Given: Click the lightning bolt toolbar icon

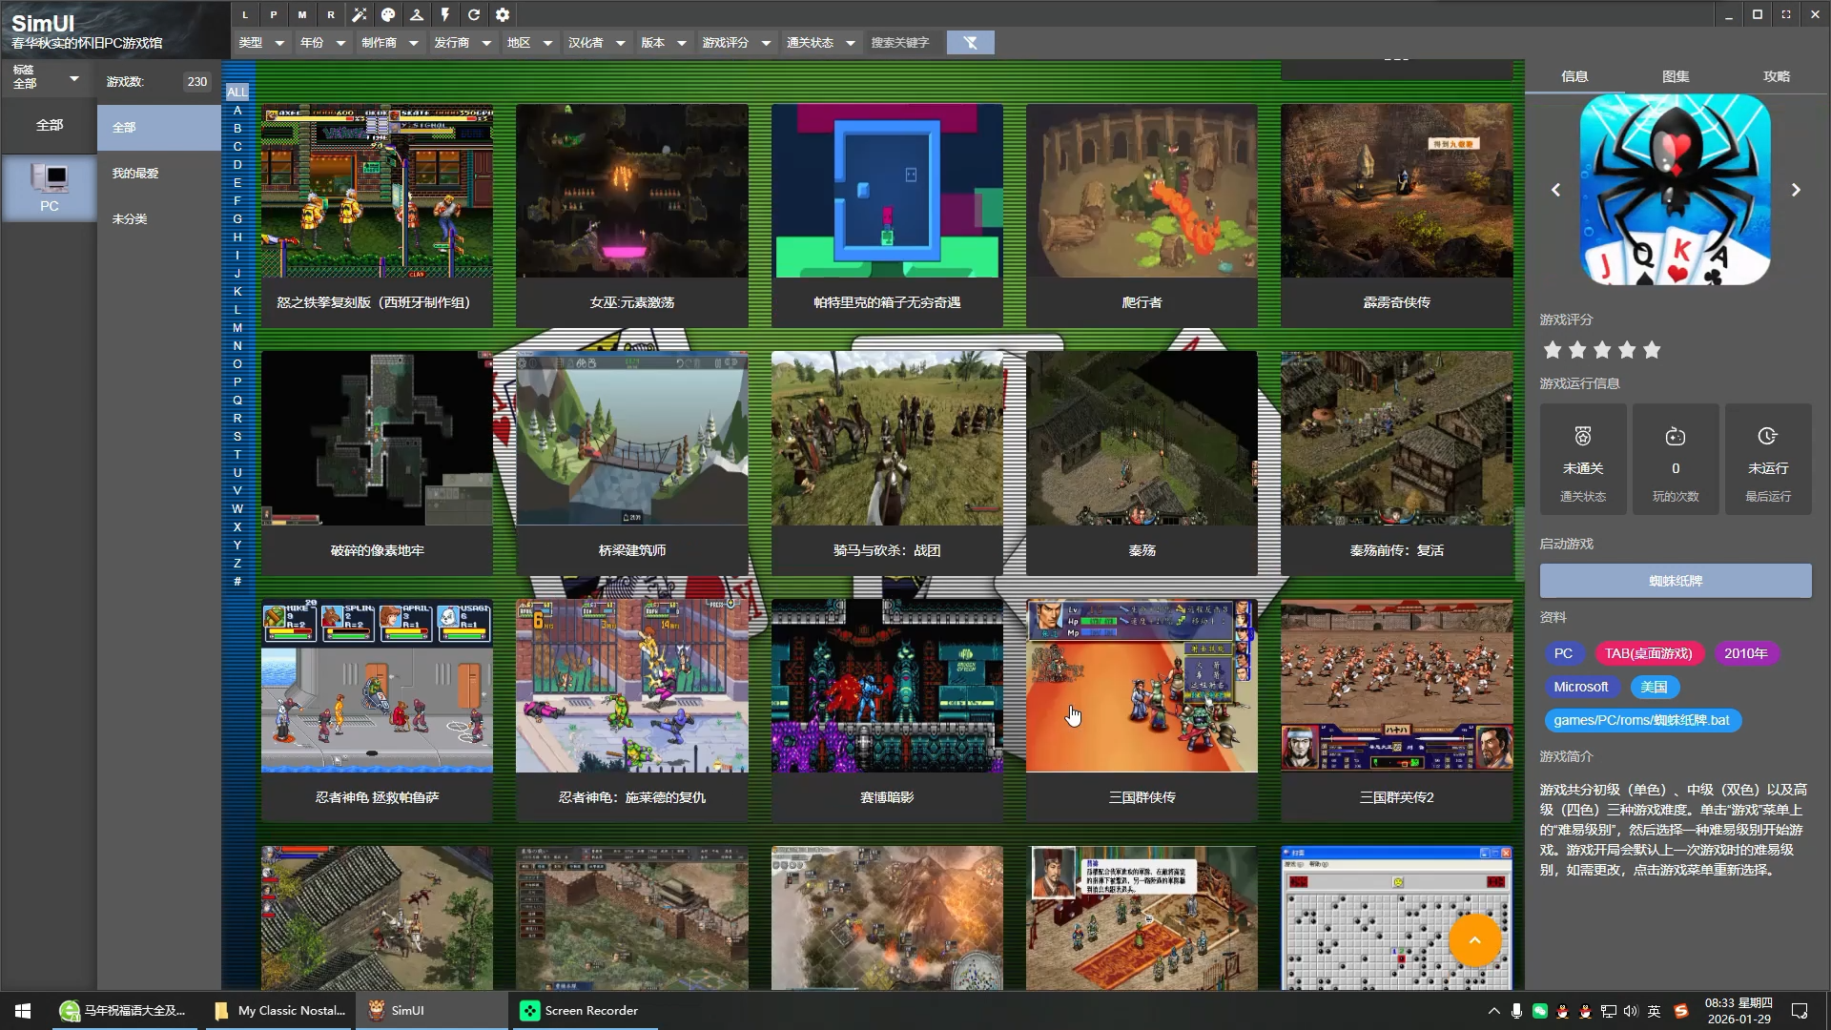Looking at the screenshot, I should click(445, 14).
